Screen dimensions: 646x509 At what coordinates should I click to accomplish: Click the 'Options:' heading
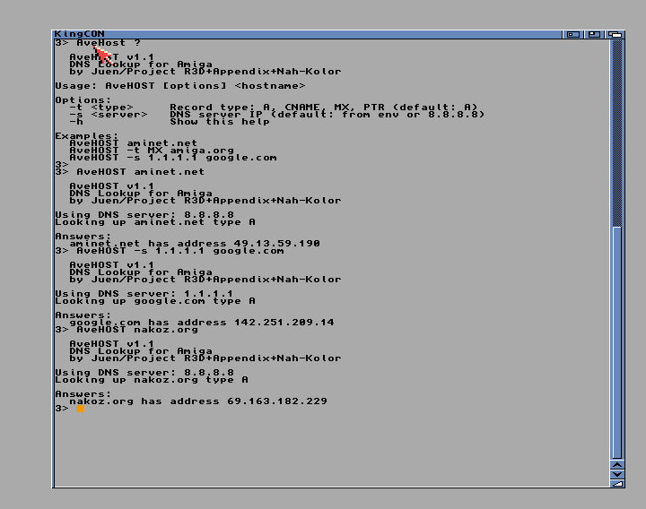(83, 100)
